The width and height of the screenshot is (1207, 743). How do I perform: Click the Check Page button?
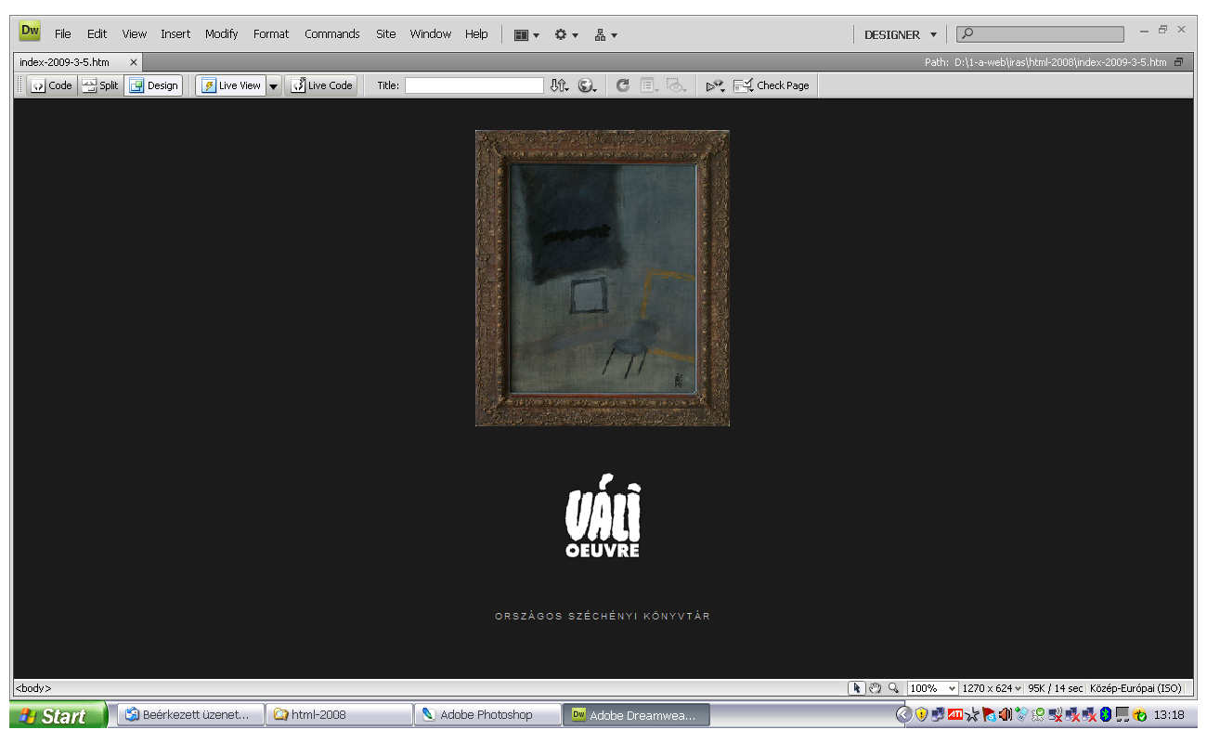click(x=772, y=85)
